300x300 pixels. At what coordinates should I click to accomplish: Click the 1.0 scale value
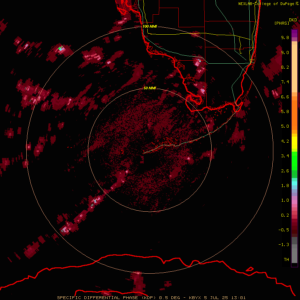pyautogui.click(x=285, y=200)
